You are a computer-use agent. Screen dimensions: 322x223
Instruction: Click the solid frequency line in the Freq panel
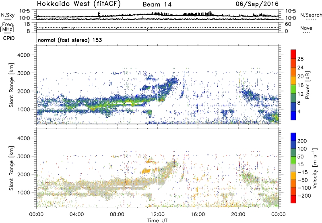coord(157,30)
